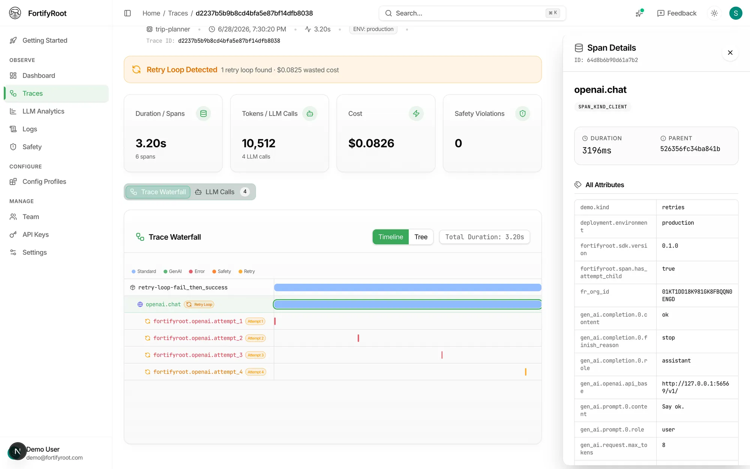Select the retry-loop-fail_then_success span row
750x469 pixels.
pos(333,287)
